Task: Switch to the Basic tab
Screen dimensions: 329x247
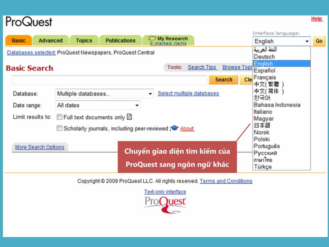Action: tap(18, 40)
